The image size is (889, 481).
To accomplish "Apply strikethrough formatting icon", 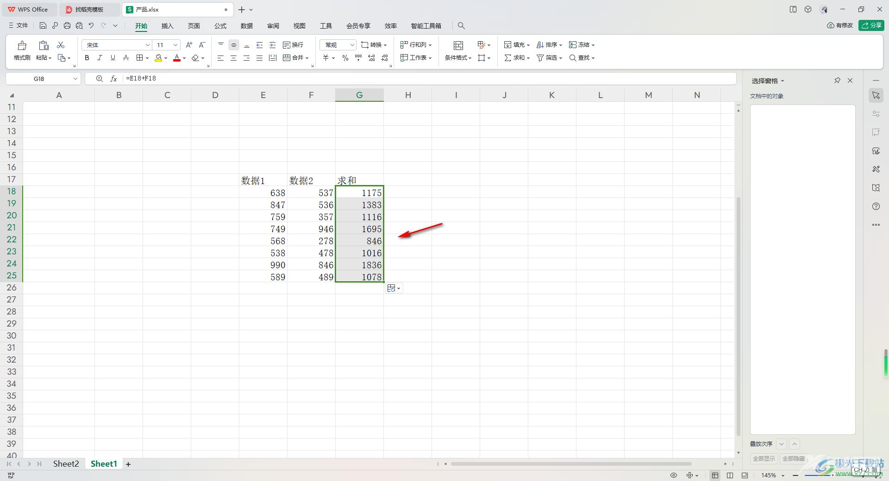I will click(126, 58).
